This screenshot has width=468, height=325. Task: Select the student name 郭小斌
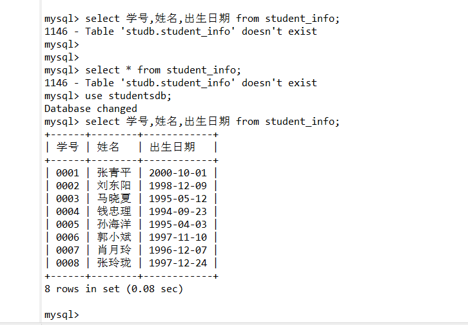point(114,237)
